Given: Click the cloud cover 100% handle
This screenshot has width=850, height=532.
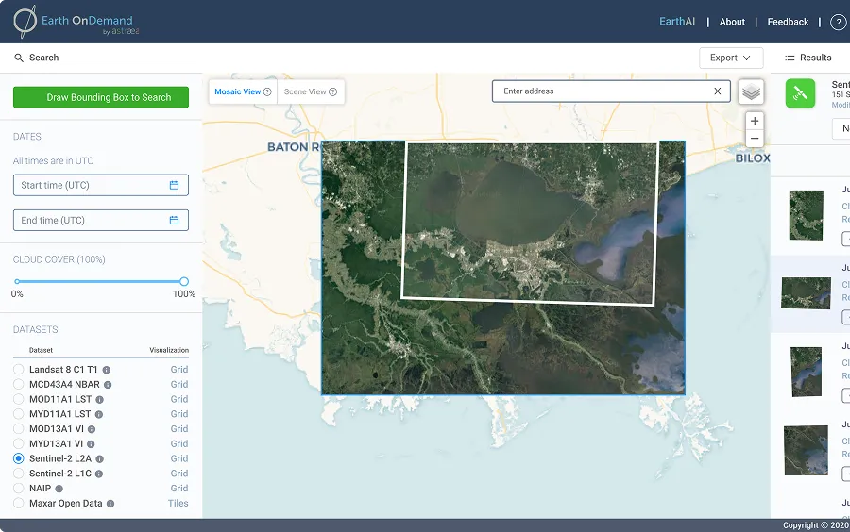Looking at the screenshot, I should coord(184,281).
